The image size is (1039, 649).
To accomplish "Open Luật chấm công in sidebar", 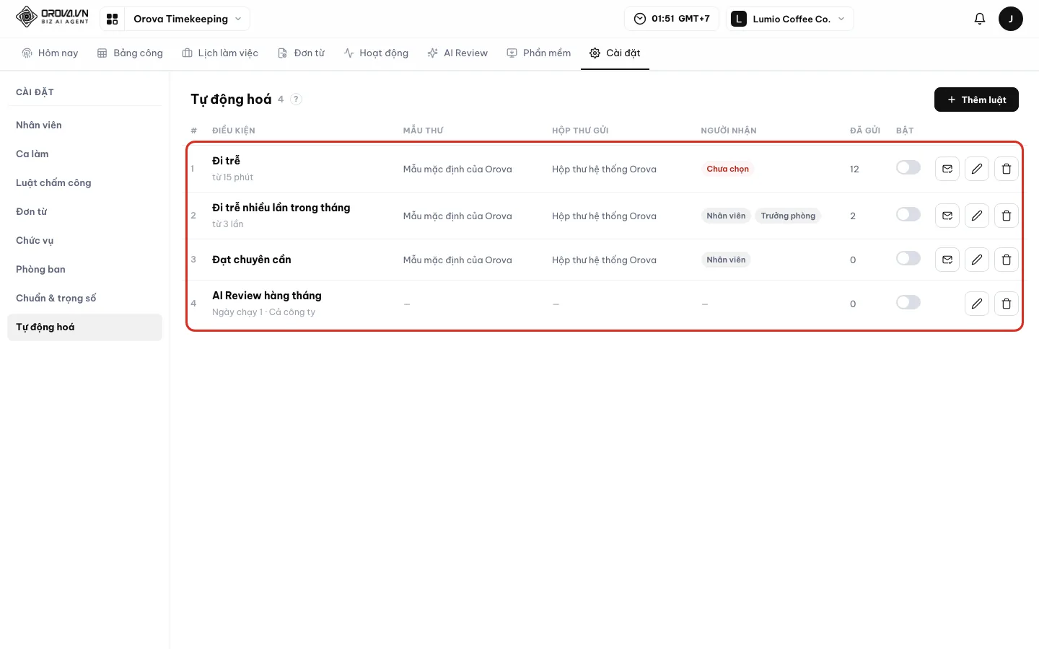I will pos(84,182).
